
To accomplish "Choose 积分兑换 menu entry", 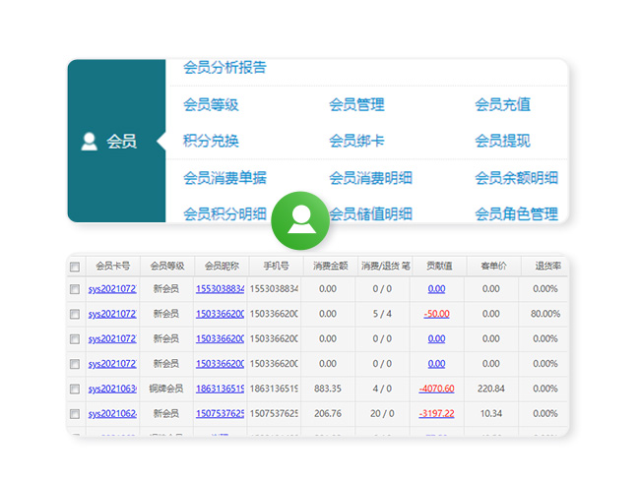I will click(211, 142).
